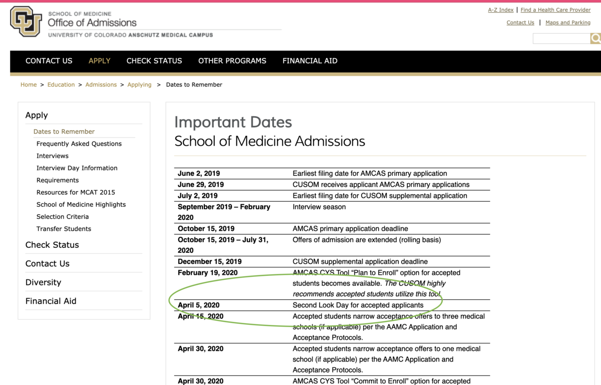Image resolution: width=601 pixels, height=385 pixels.
Task: Select CONTACT US in the navigation bar
Action: tap(49, 61)
